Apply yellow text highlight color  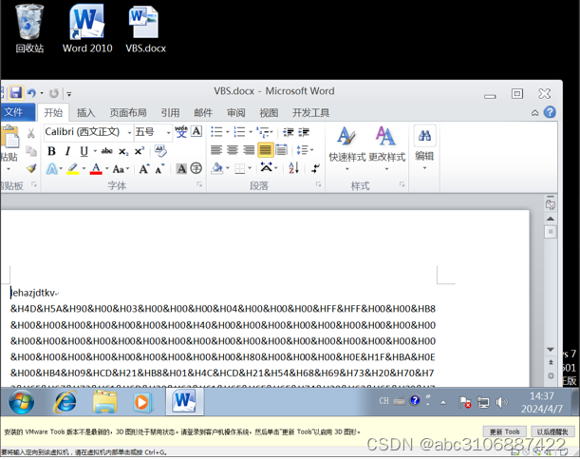(x=73, y=169)
